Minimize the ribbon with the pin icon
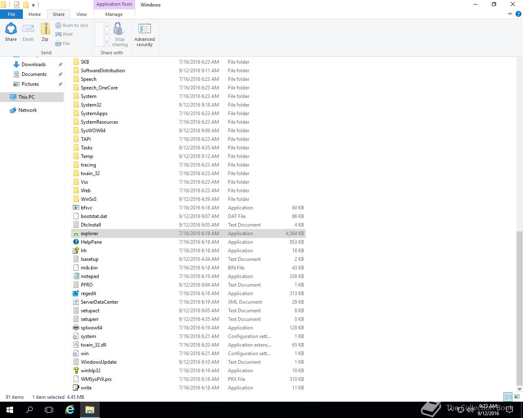The height and width of the screenshot is (418, 523). (x=510, y=14)
